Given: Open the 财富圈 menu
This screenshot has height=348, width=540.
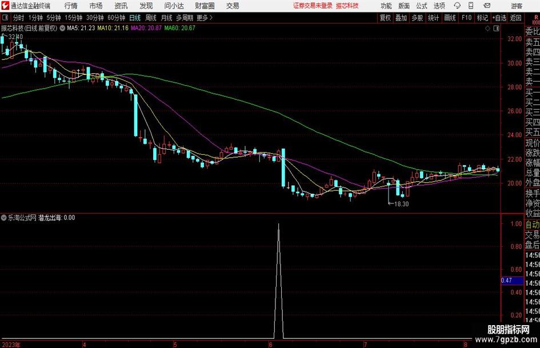Looking at the screenshot, I should click(205, 6).
